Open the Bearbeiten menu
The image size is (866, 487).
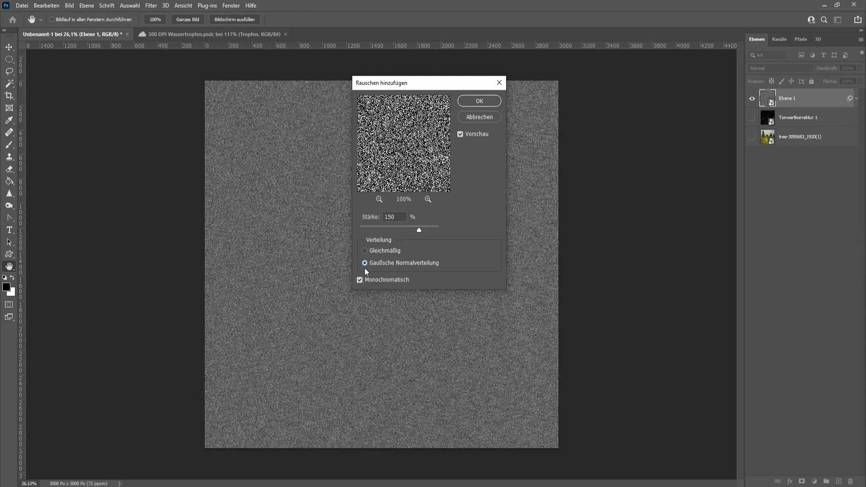[x=46, y=5]
